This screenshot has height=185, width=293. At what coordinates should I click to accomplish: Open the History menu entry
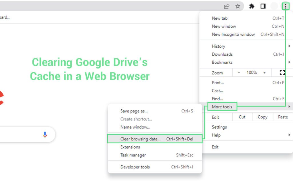(x=246, y=46)
